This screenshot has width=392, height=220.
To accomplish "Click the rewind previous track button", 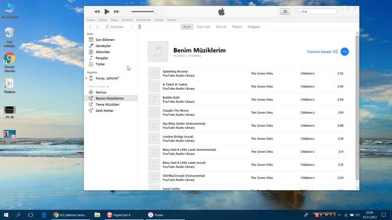I will [97, 12].
